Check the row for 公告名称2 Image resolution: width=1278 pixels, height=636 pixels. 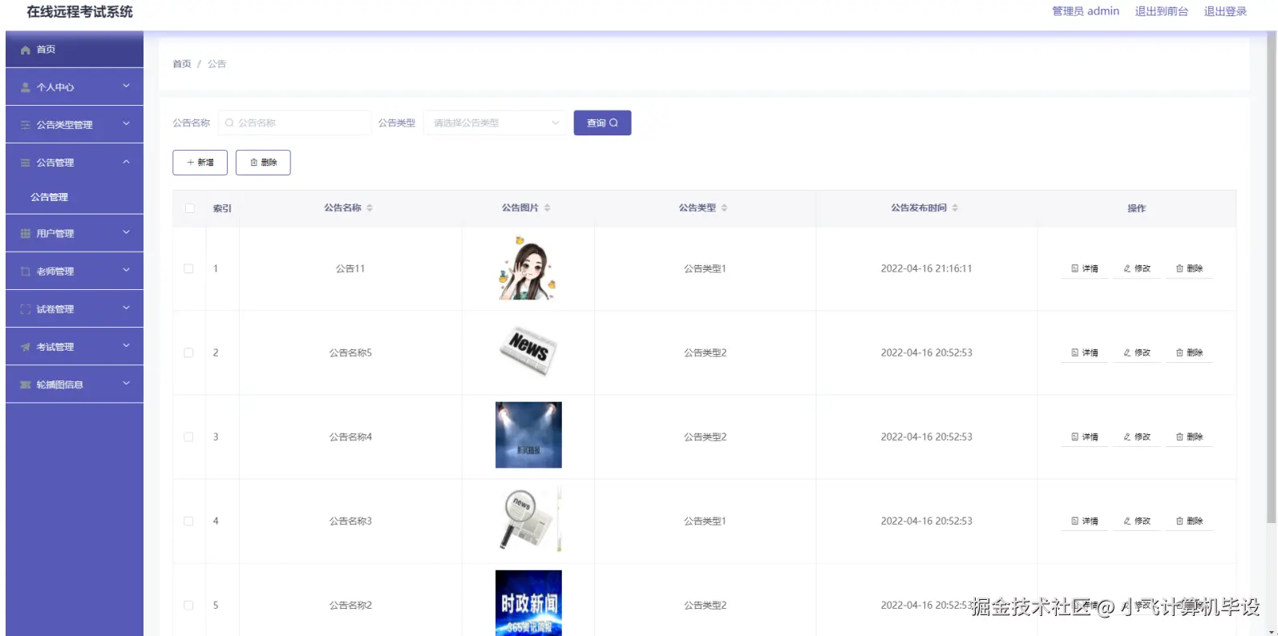tap(188, 605)
